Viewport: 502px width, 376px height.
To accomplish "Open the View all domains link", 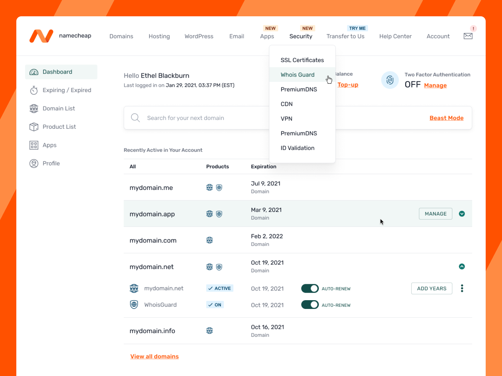I will 154,357.
